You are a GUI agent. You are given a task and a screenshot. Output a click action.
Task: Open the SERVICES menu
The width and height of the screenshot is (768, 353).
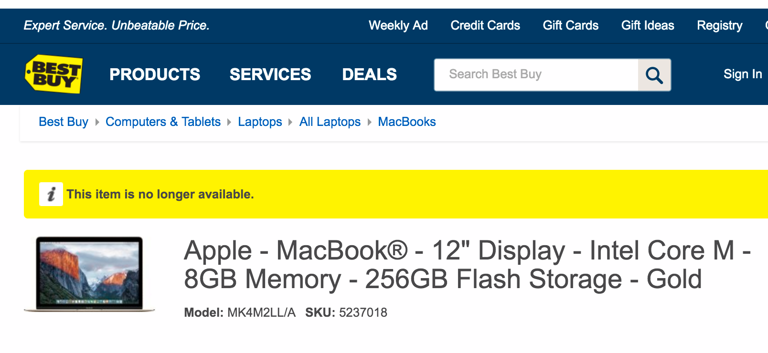(270, 74)
